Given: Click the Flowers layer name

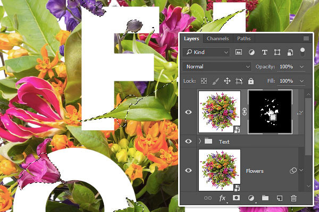Looking at the screenshot, I should tap(255, 171).
